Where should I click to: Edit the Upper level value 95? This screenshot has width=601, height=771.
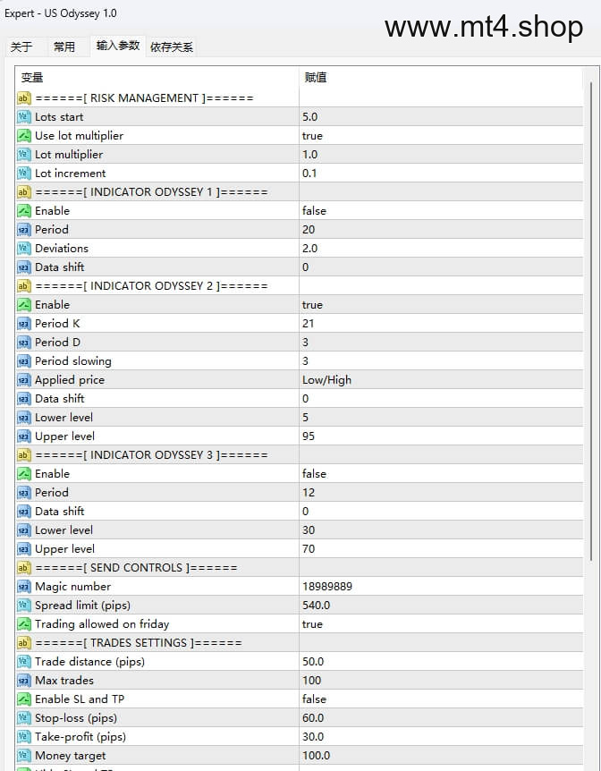pyautogui.click(x=441, y=436)
